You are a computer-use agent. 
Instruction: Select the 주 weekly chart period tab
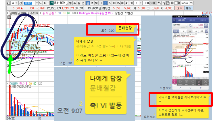coord(75,3)
